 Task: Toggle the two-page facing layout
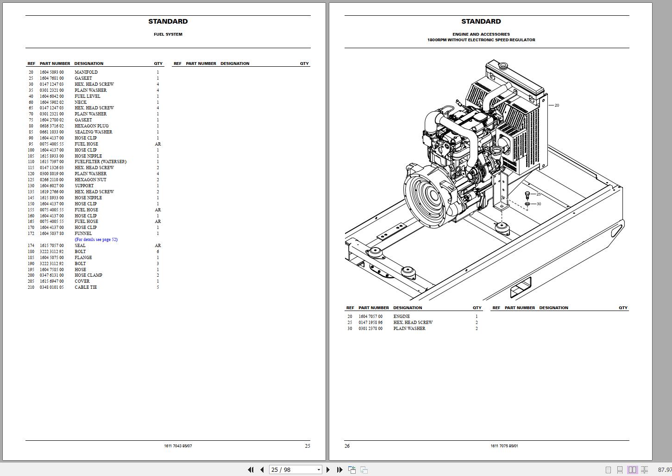[632, 470]
